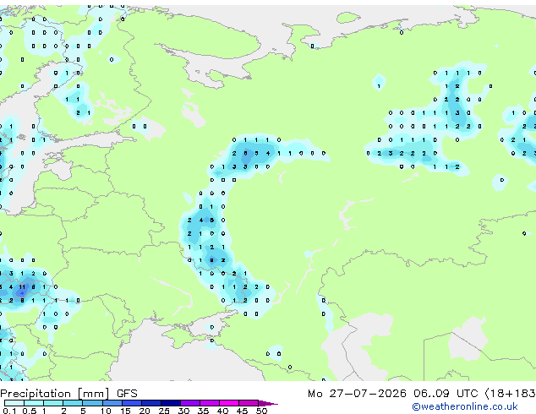Select the '06..09 UTC' time label
This screenshot has height=414, width=536.
(446, 394)
